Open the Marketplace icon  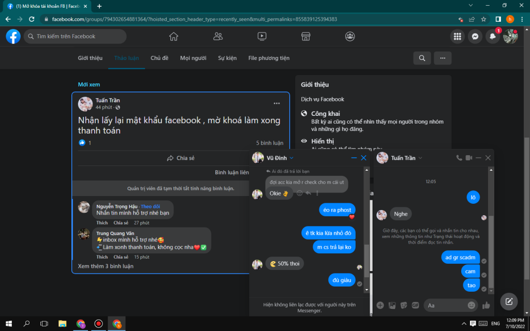coord(306,36)
